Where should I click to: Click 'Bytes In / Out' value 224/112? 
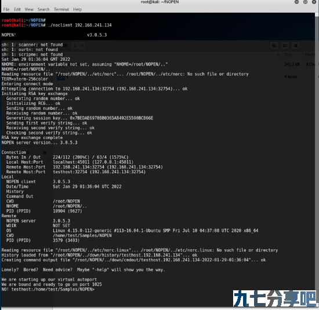(x=90, y=157)
